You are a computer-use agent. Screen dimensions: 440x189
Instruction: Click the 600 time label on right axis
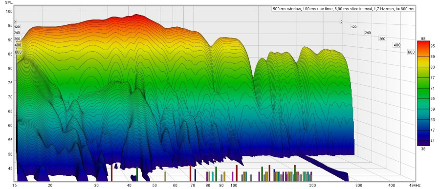[x=411, y=52]
